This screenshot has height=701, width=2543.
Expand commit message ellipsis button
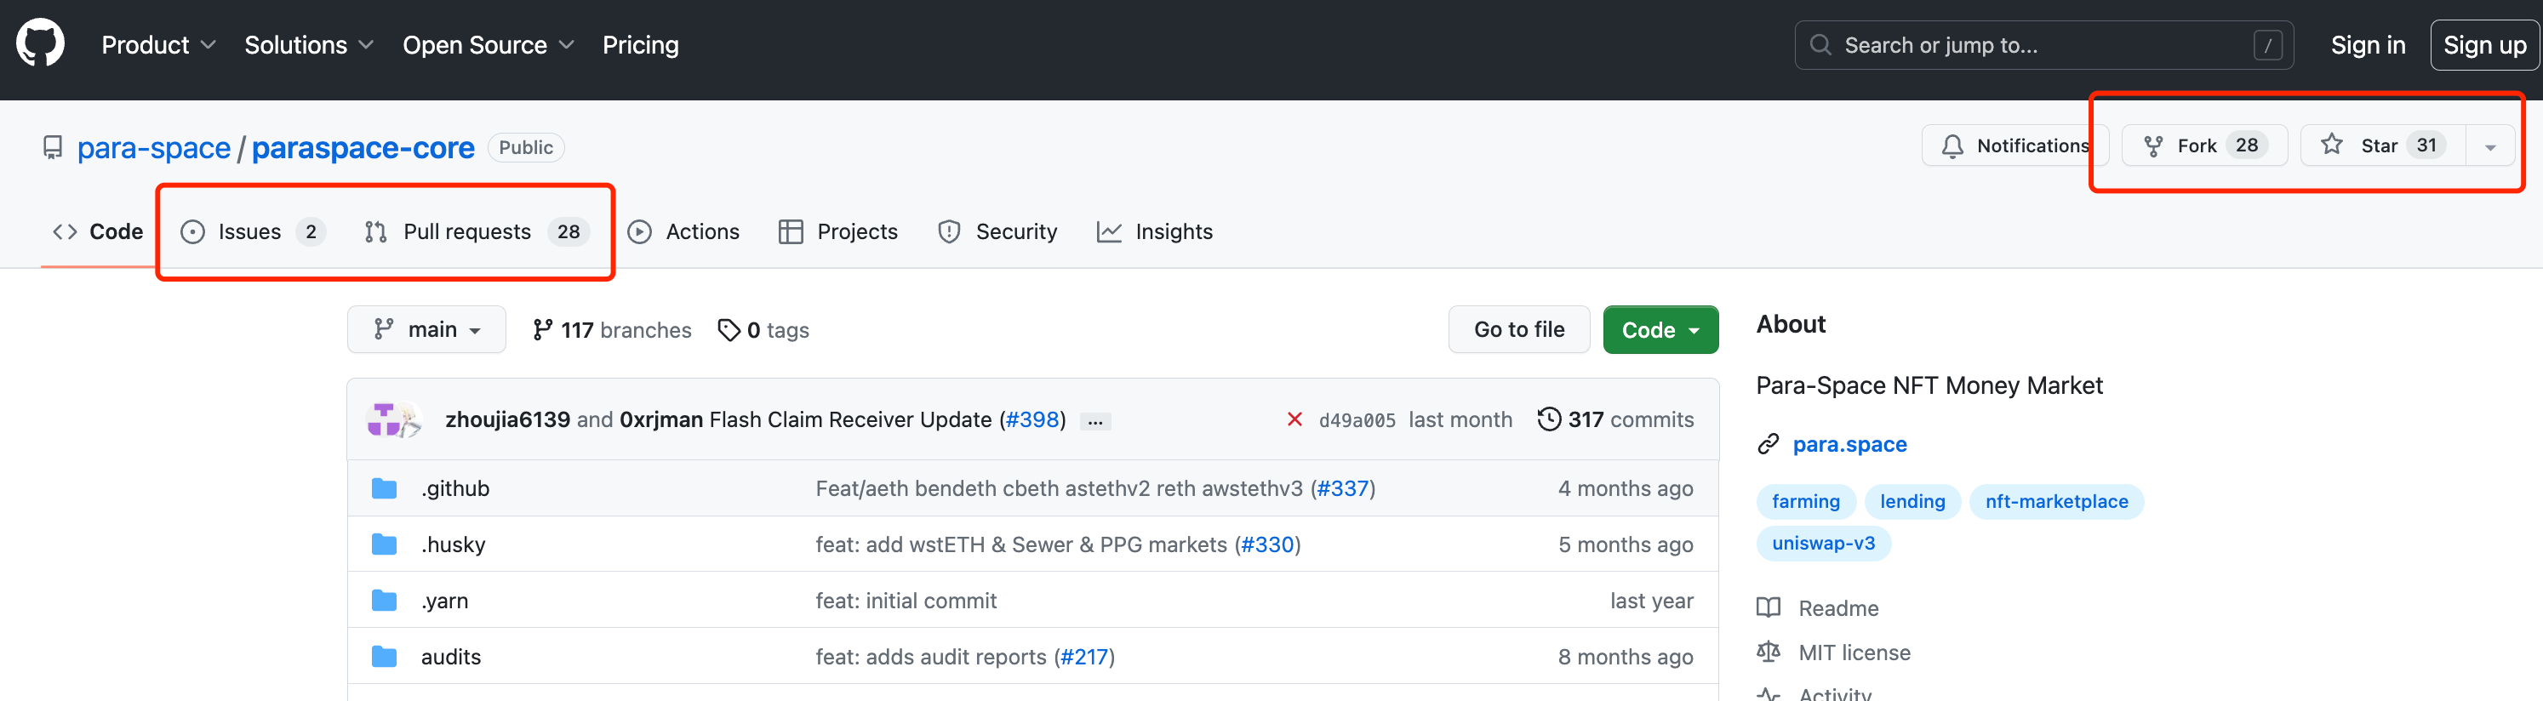1096,422
